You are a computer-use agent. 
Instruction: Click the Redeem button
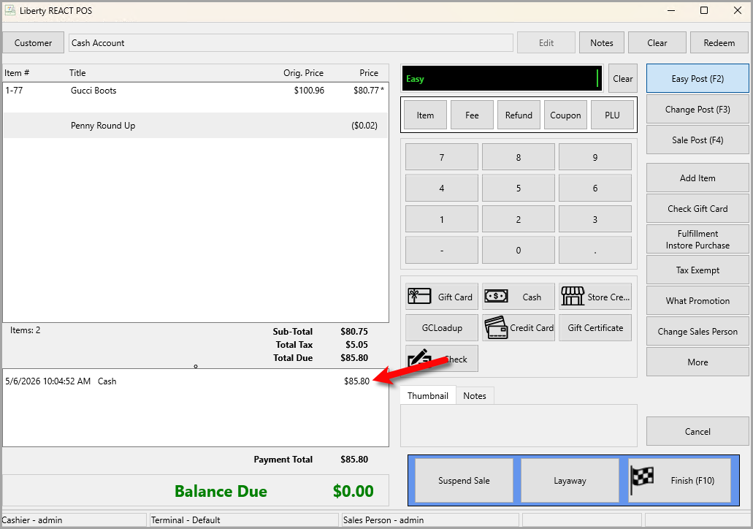coord(719,43)
